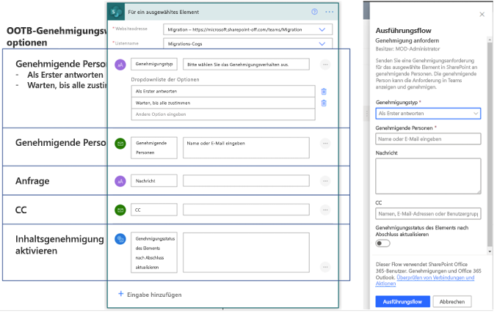Click Genehmigende Personen input in side panel
The width and height of the screenshot is (497, 313).
pyautogui.click(x=428, y=139)
